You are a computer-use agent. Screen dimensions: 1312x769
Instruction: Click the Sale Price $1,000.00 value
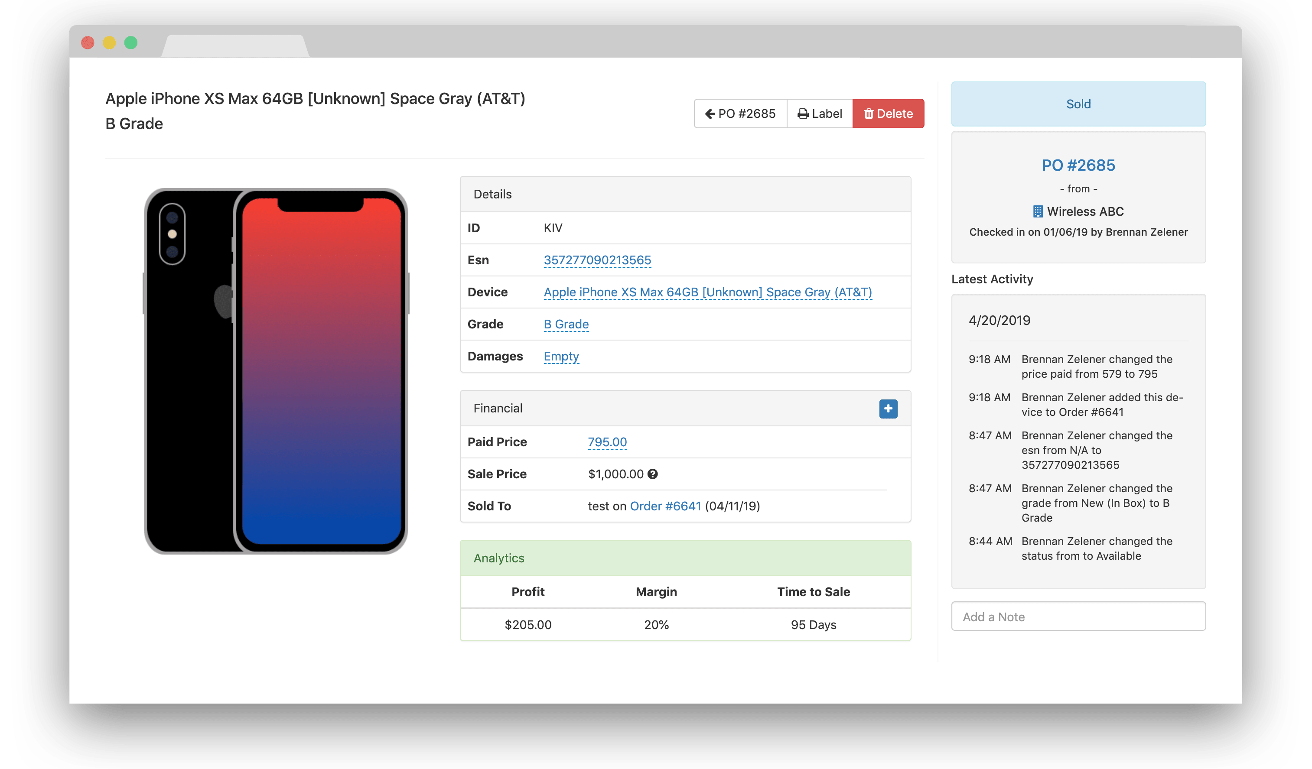coord(615,474)
